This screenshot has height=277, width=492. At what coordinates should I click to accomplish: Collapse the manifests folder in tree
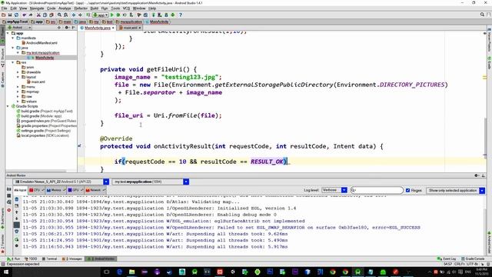[x=13, y=38]
